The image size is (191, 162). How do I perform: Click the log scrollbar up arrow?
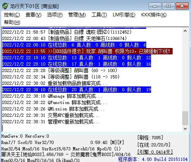pos(185,31)
